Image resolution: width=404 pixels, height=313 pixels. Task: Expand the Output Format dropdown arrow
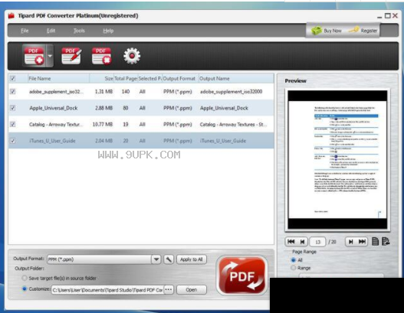(156, 259)
